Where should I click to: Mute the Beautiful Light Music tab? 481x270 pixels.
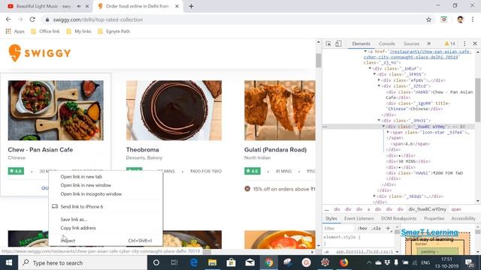click(78, 6)
